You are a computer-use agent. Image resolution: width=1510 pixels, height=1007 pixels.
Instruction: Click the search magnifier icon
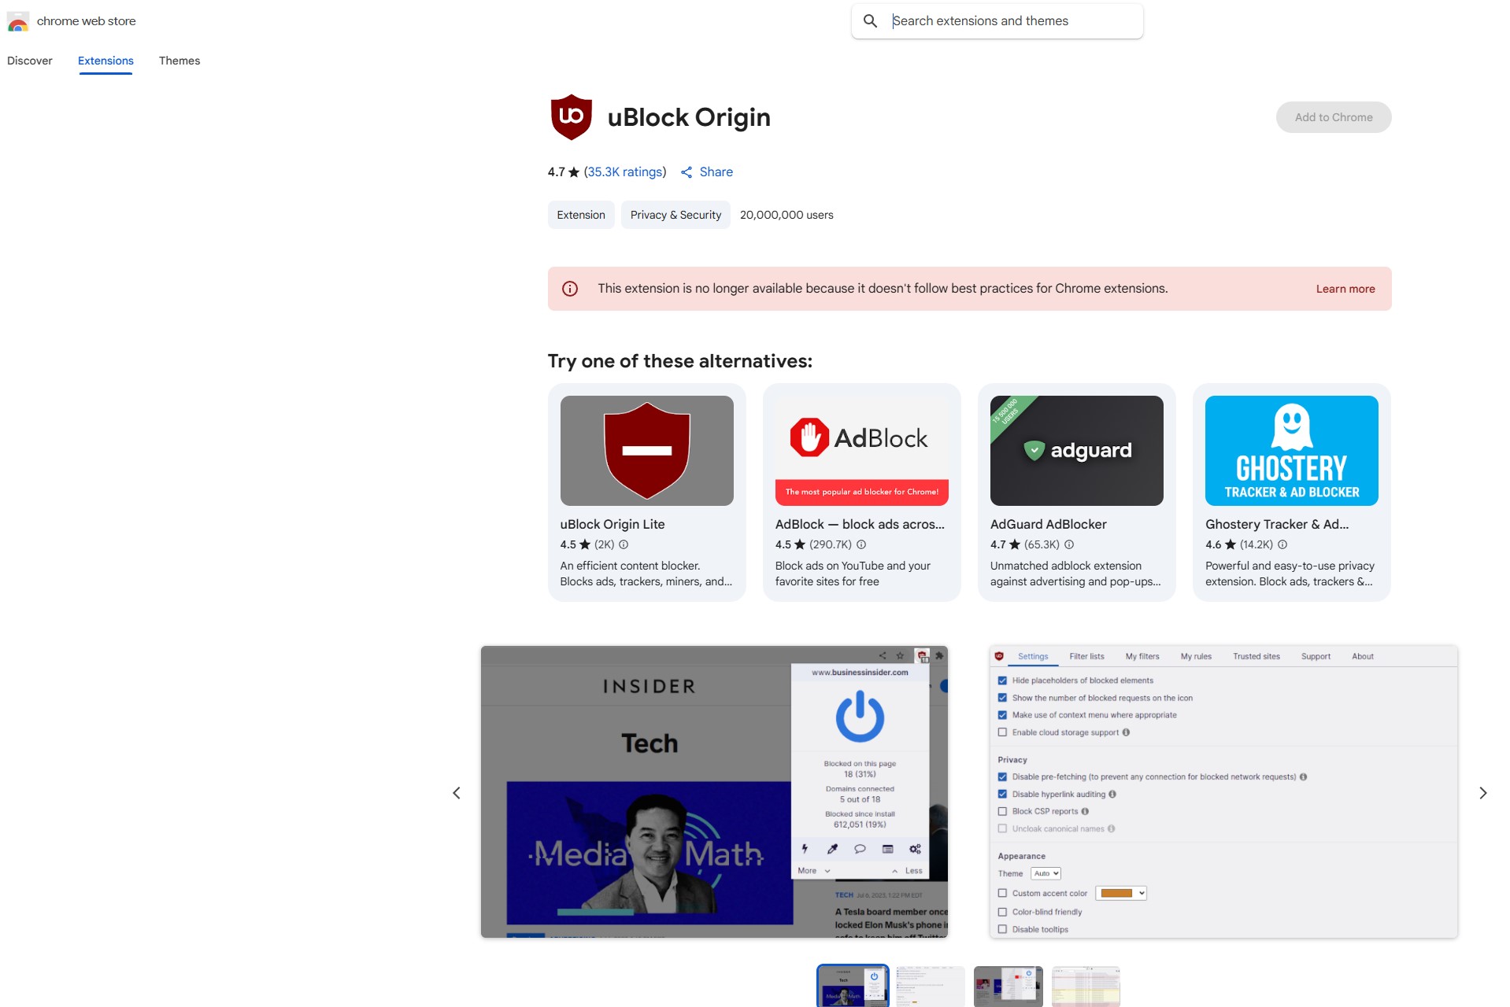coord(870,21)
